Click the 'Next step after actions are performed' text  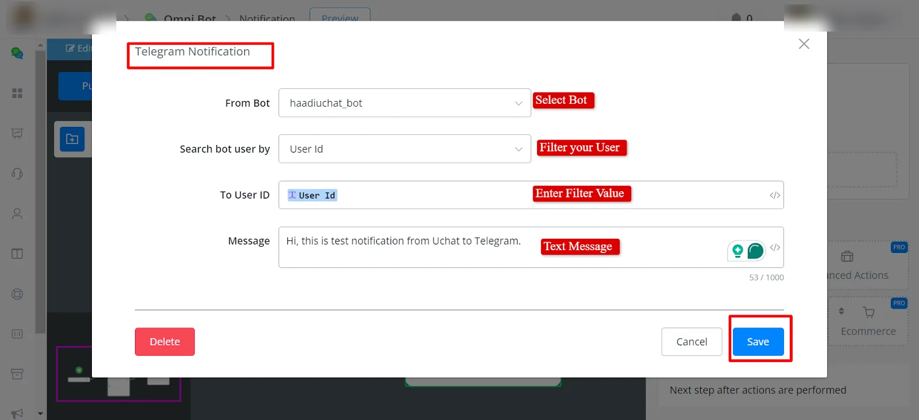pyautogui.click(x=758, y=390)
